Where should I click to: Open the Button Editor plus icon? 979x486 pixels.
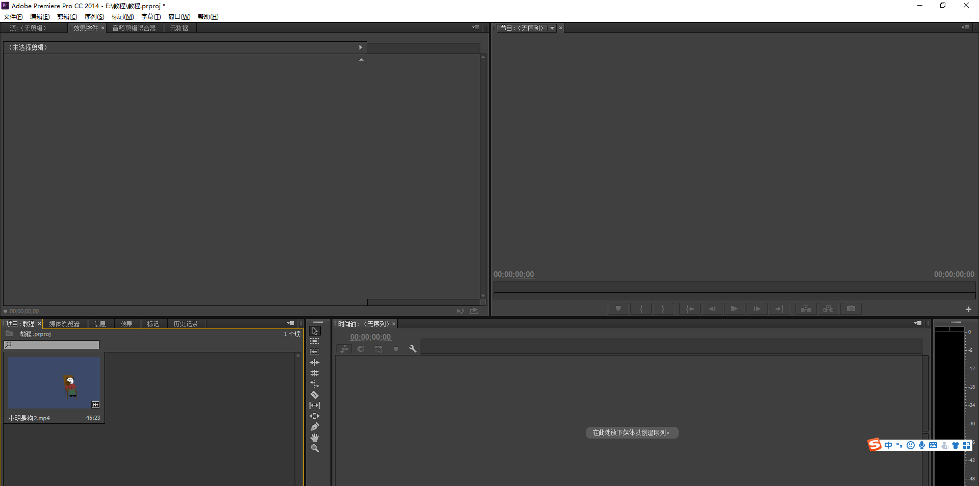pyautogui.click(x=968, y=310)
